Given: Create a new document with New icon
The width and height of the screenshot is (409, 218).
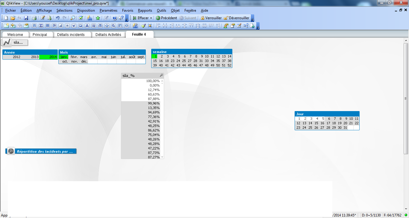Looking at the screenshot, I should [6, 18].
